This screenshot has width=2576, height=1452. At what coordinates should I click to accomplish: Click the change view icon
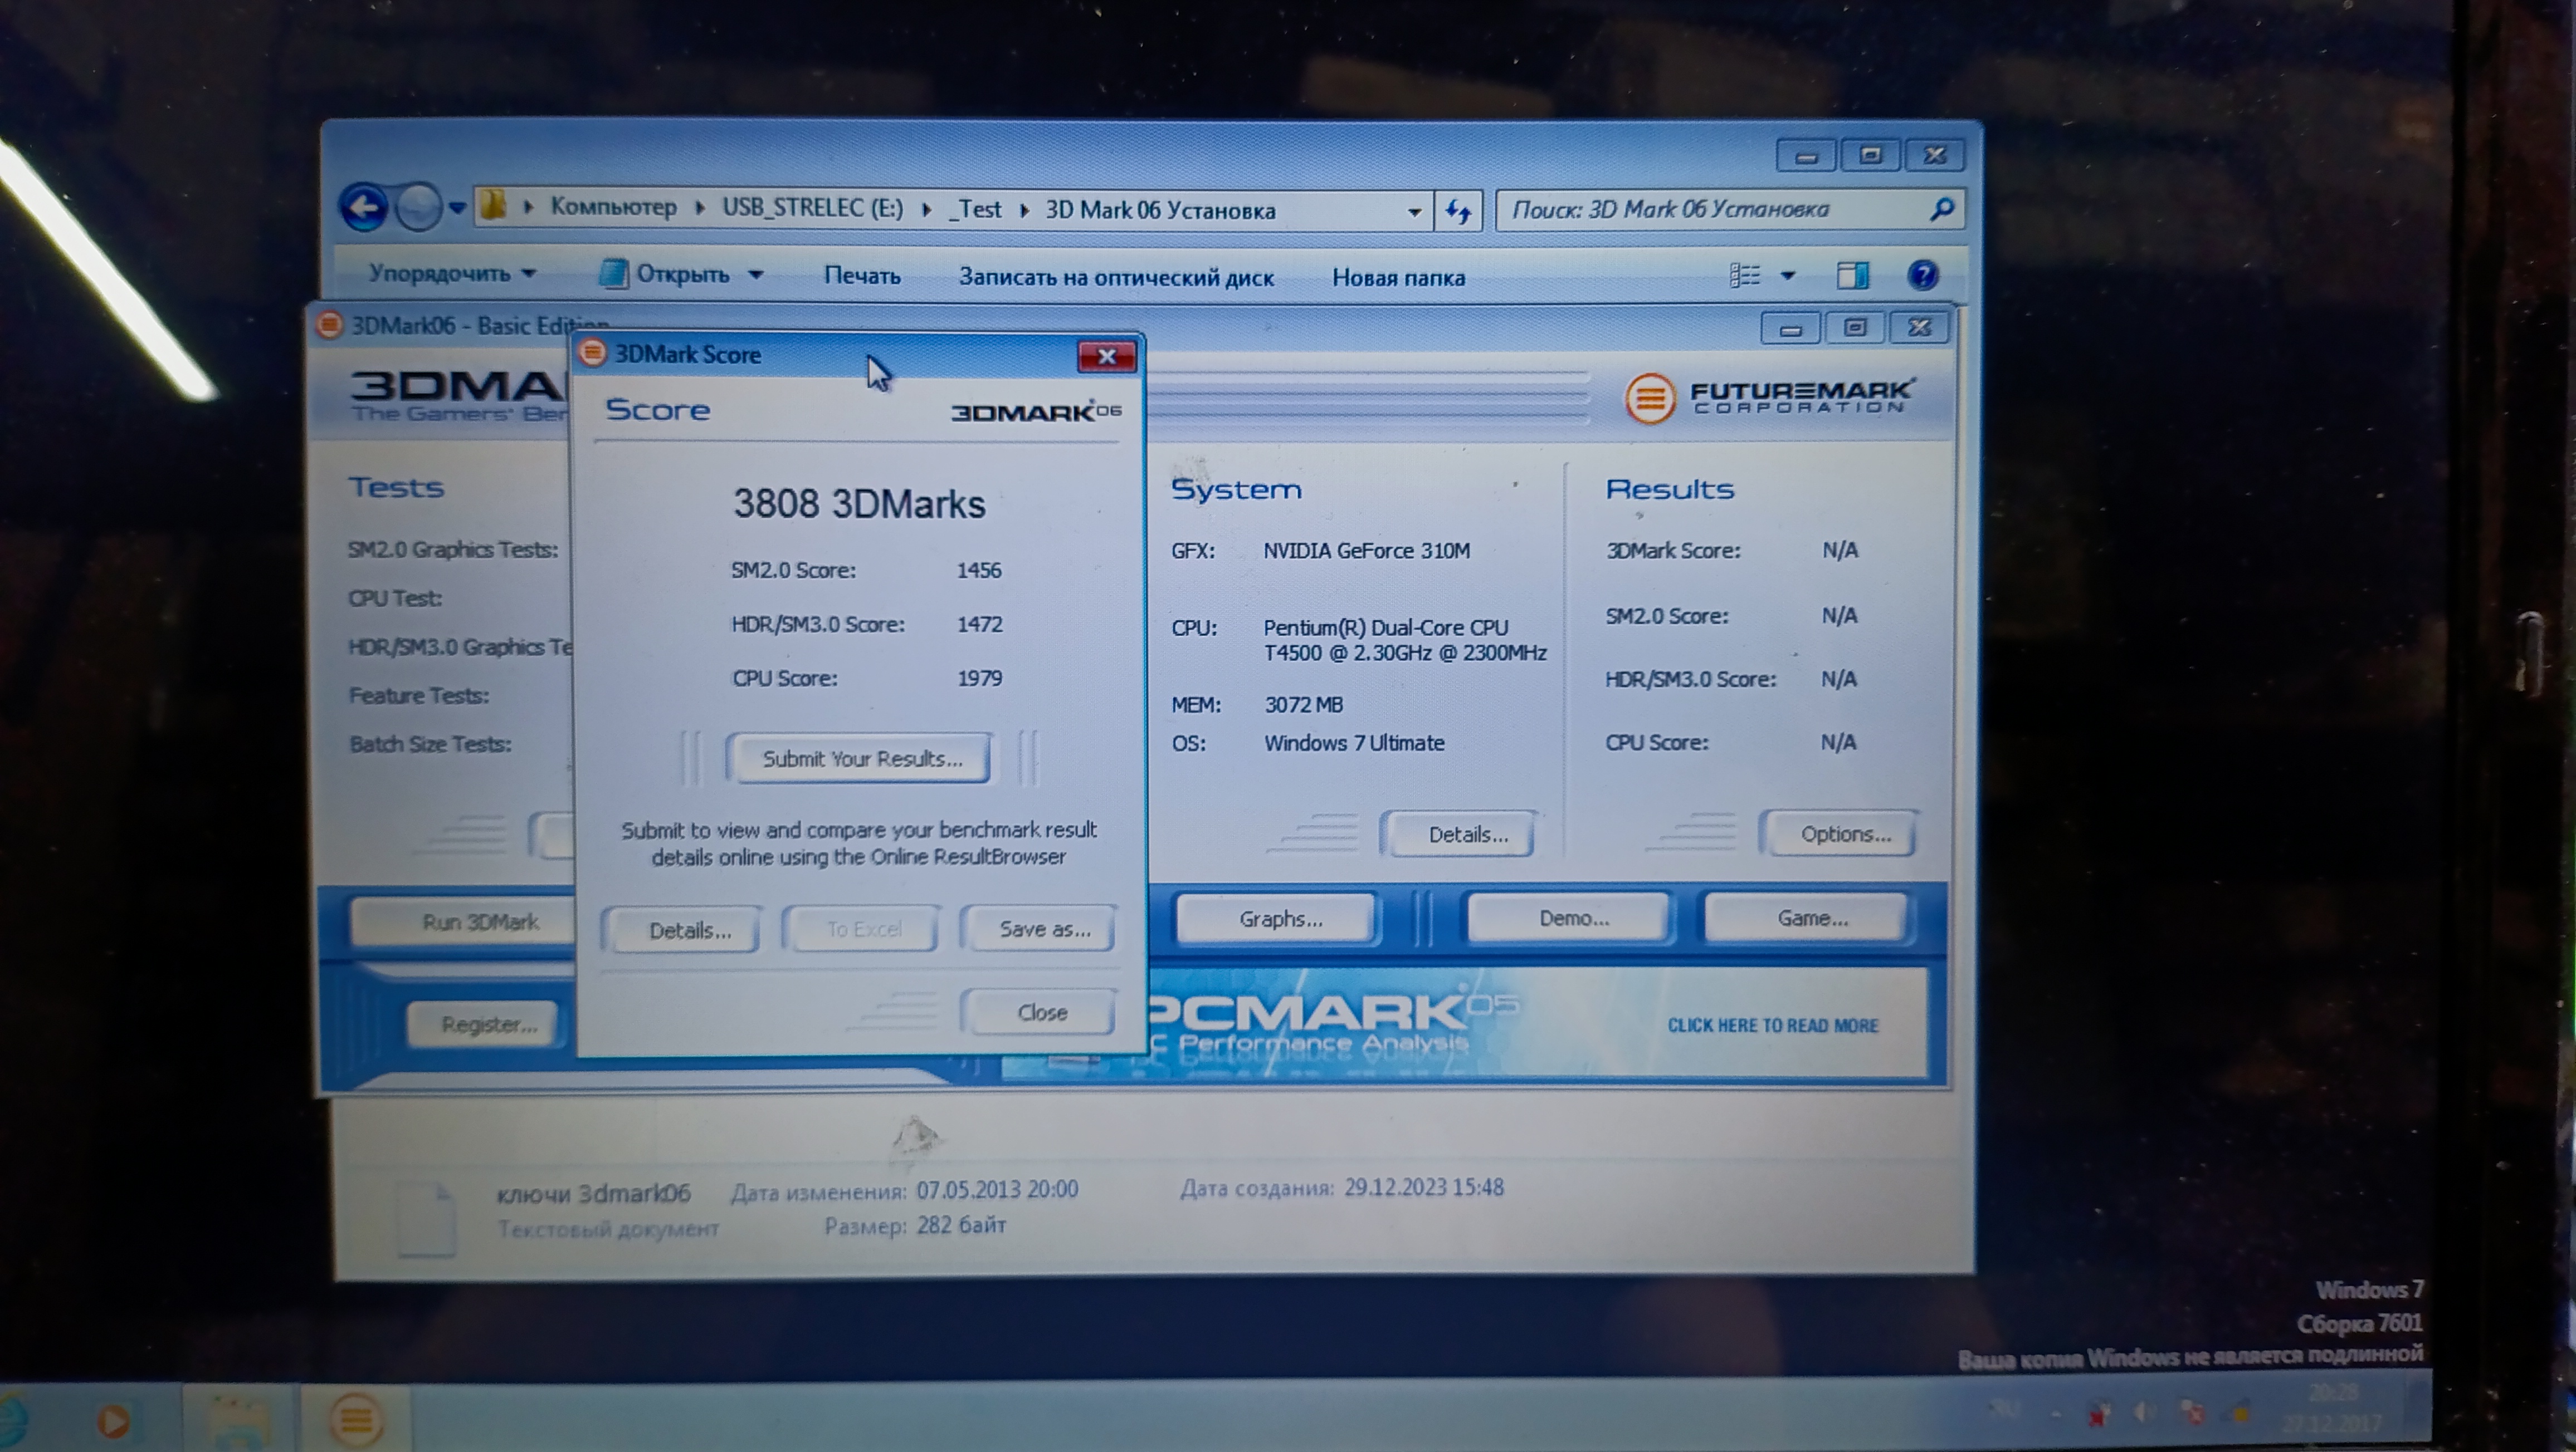[1745, 275]
